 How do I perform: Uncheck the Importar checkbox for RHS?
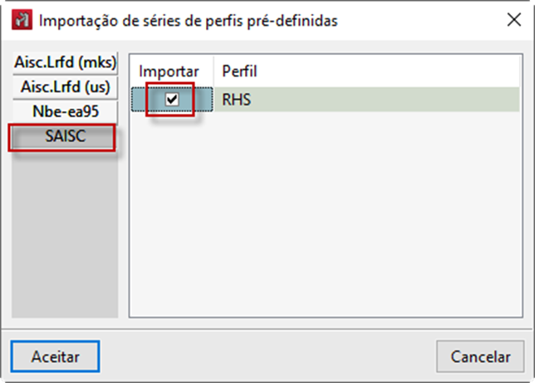click(172, 100)
